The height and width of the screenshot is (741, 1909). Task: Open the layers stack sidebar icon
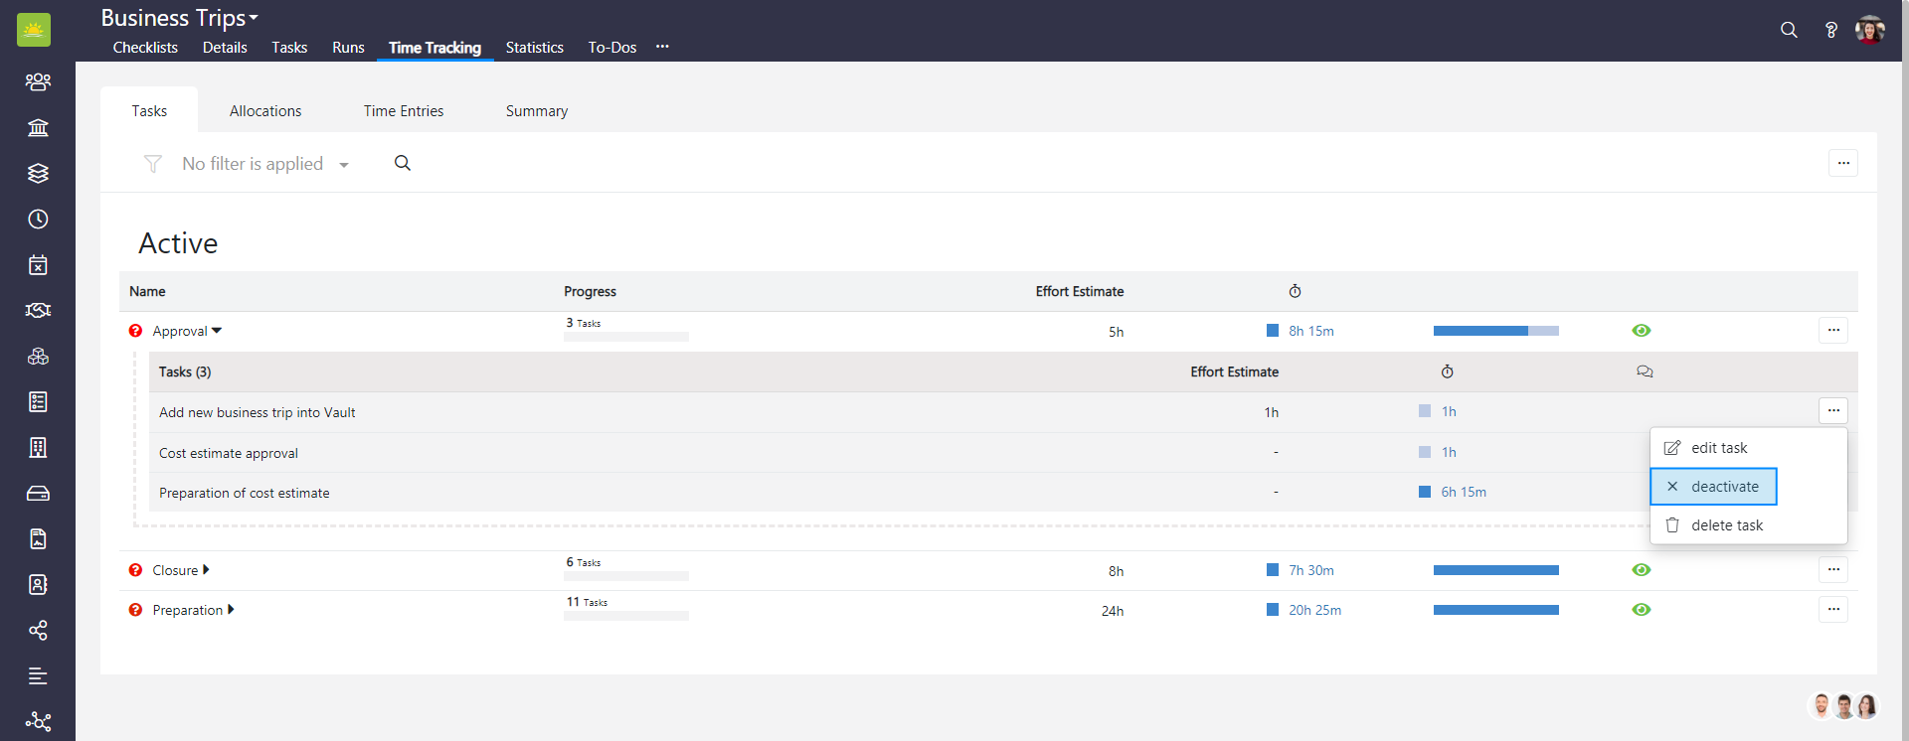(38, 173)
